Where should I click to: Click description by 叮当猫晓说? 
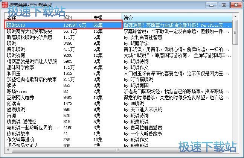138,79
